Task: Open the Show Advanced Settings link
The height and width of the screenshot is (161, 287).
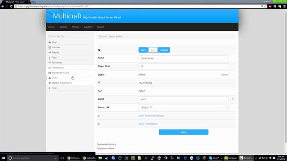Action: 151,116
